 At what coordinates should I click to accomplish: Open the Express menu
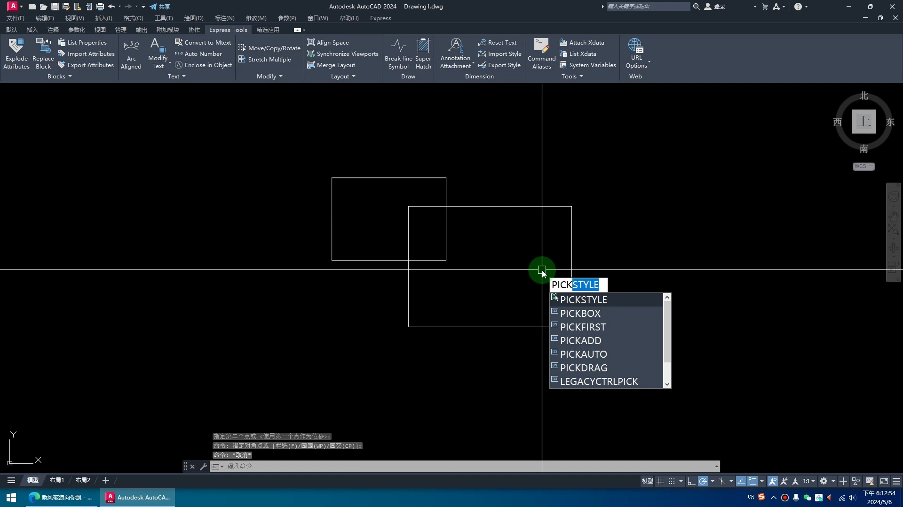point(380,18)
